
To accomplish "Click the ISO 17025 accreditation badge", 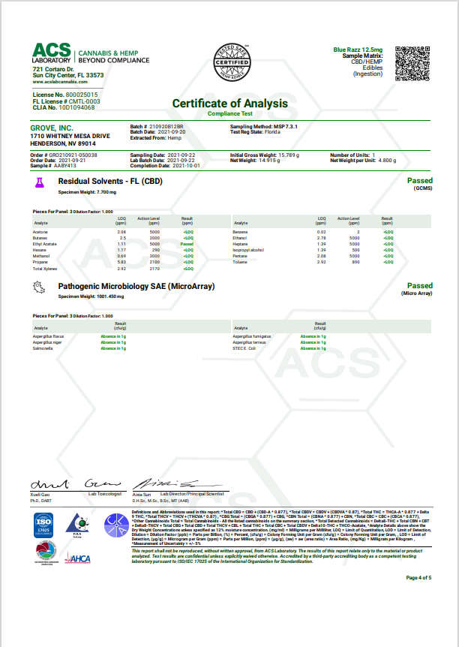I will coord(43,525).
